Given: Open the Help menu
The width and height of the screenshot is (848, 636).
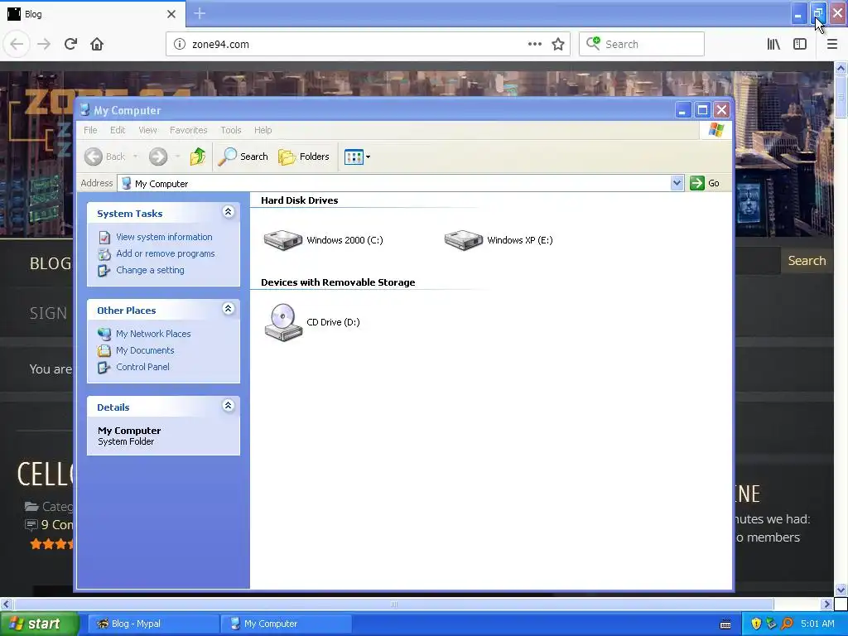Looking at the screenshot, I should click(263, 130).
